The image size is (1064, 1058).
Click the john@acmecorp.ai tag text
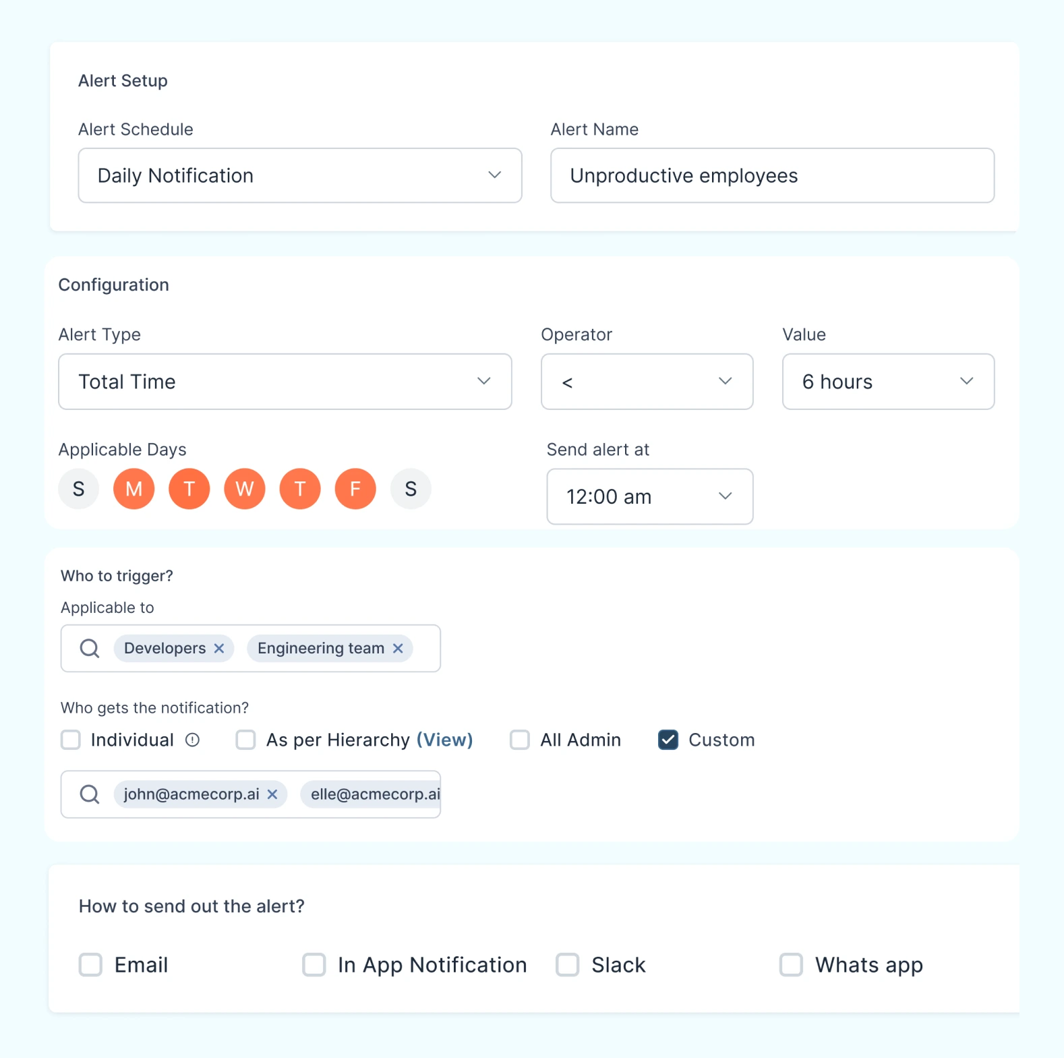coord(191,794)
